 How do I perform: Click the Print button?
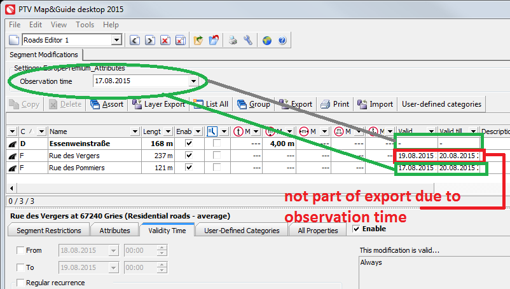[x=334, y=104]
